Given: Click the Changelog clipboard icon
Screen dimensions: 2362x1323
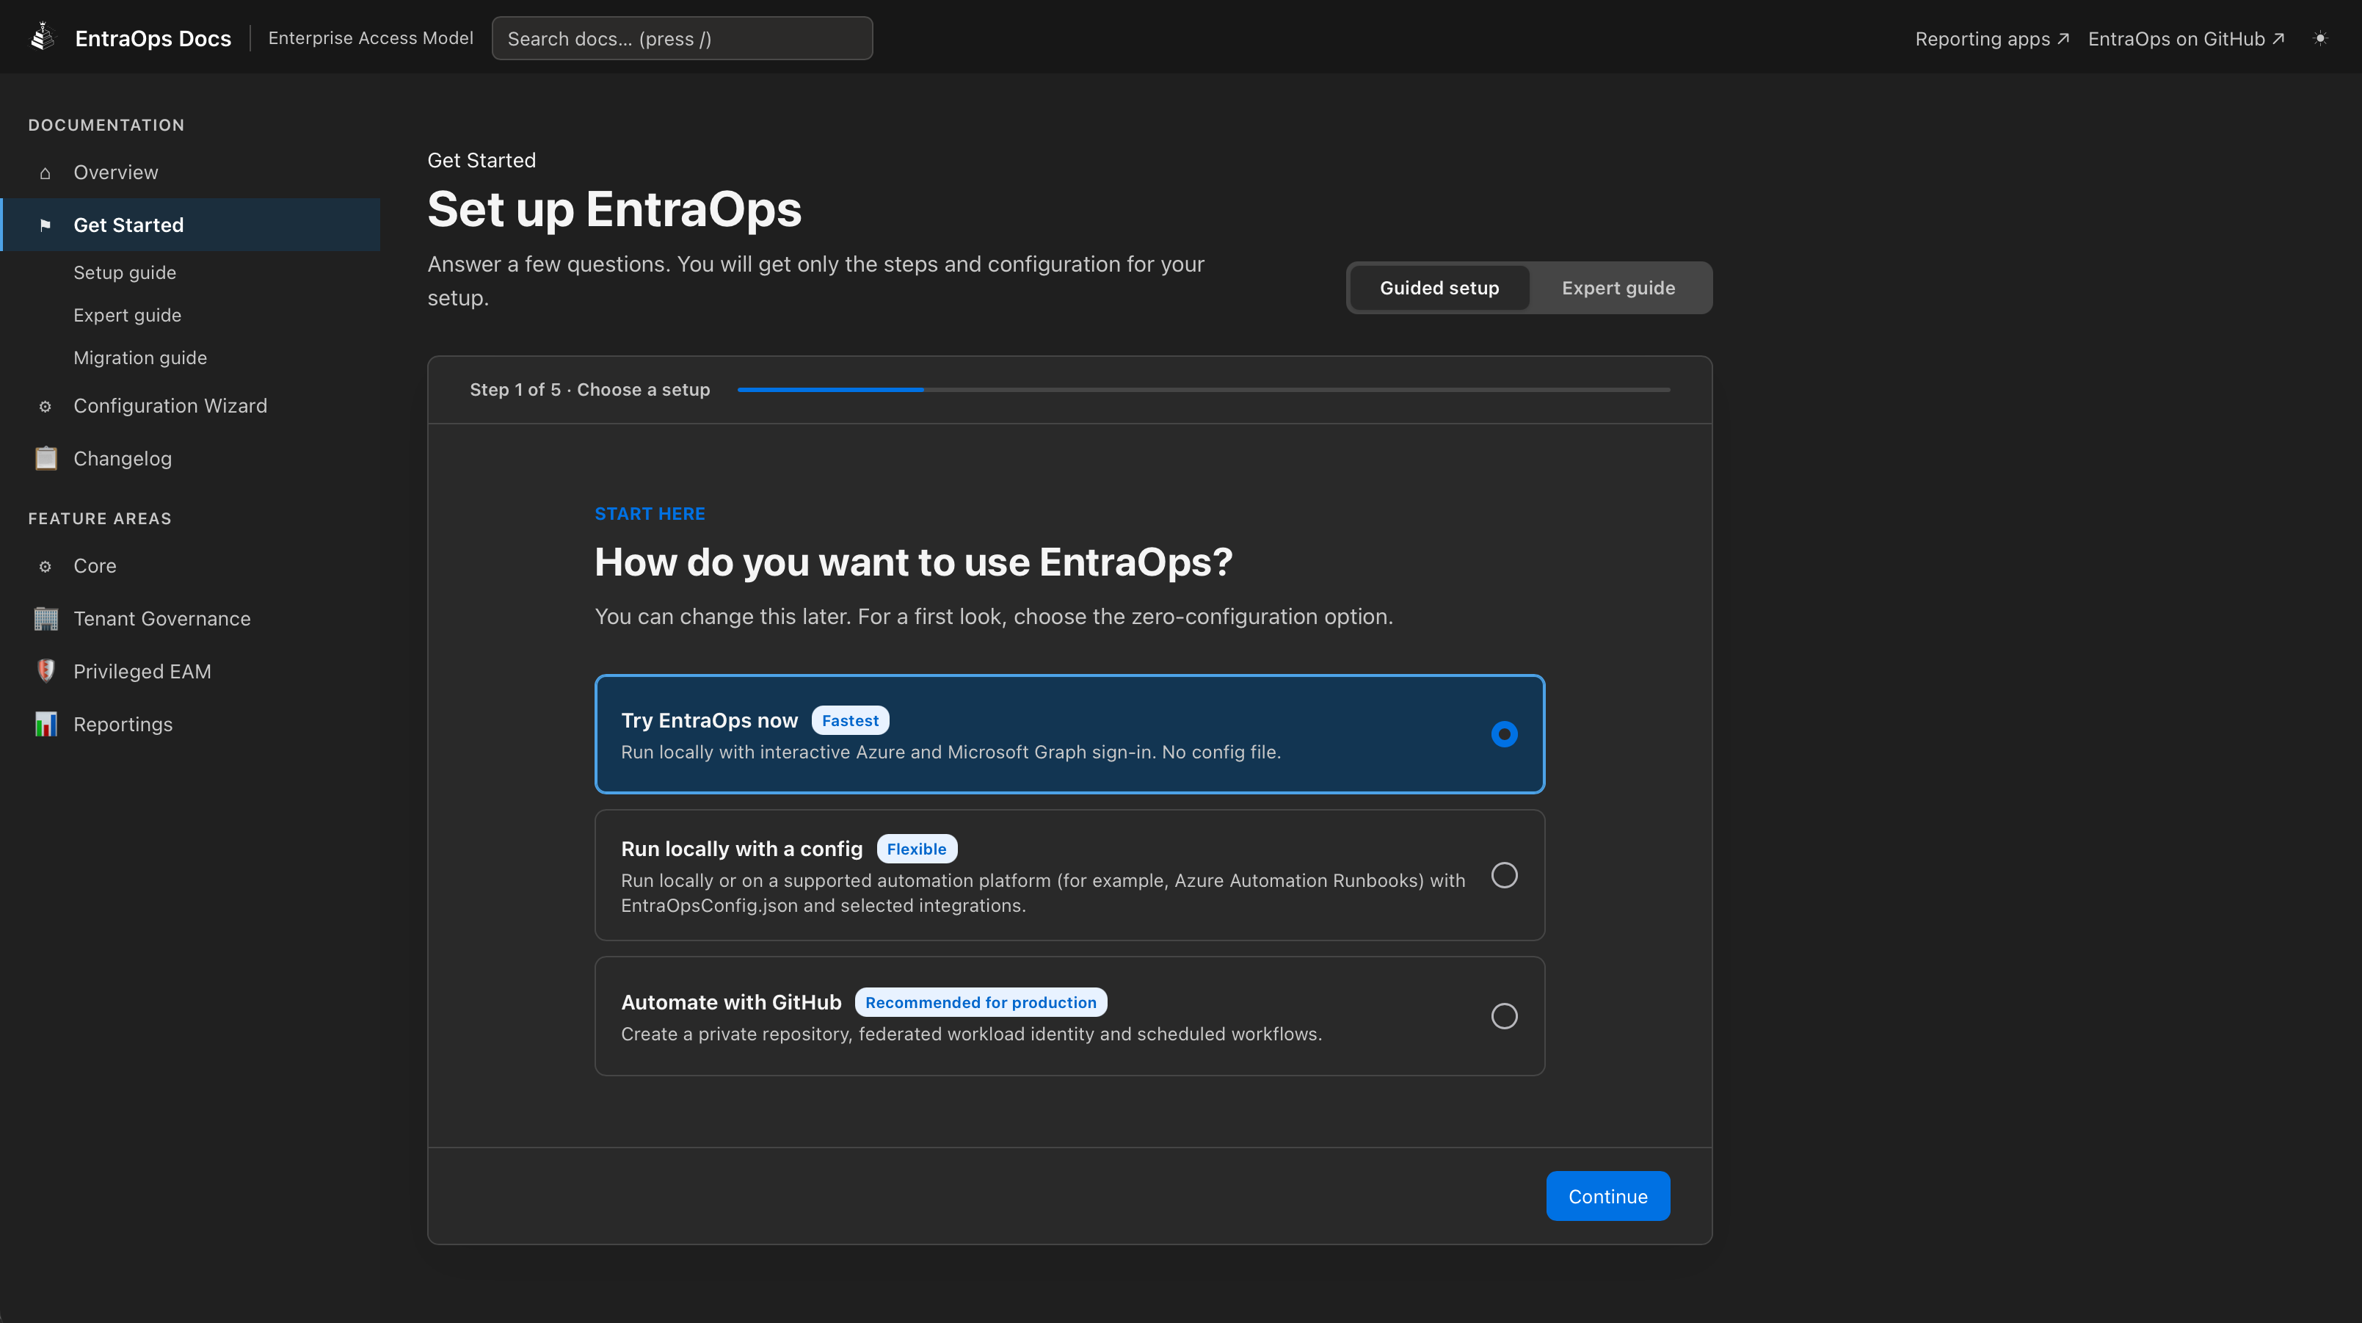Looking at the screenshot, I should [45, 458].
